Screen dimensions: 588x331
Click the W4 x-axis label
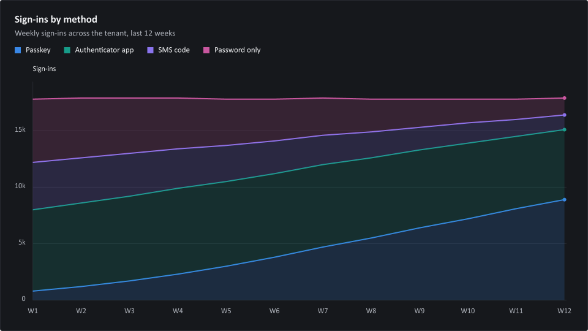[x=178, y=311]
